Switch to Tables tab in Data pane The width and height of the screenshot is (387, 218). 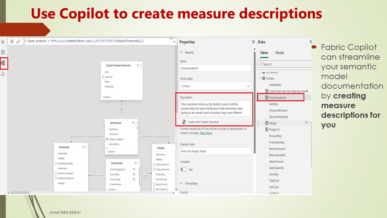(x=264, y=53)
